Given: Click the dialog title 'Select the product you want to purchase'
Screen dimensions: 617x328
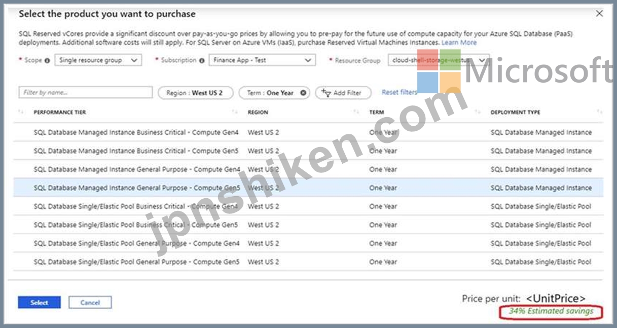Looking at the screenshot, I should coord(107,14).
